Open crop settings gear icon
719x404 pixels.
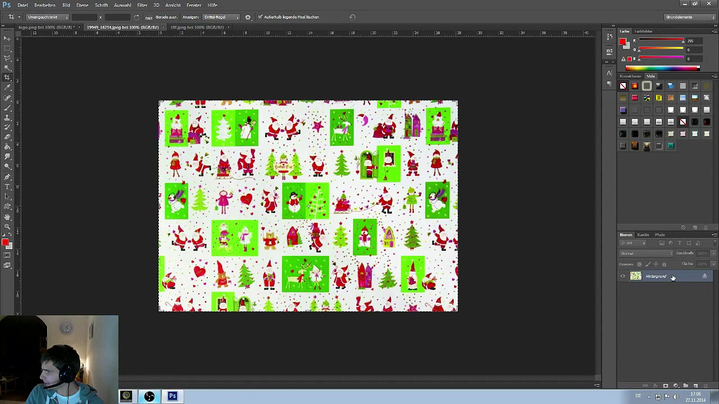(x=248, y=17)
